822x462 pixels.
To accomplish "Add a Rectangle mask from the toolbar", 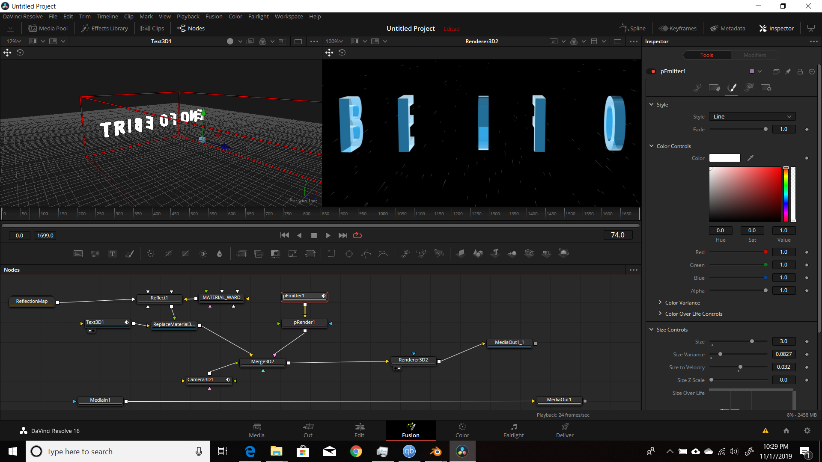I will point(332,254).
